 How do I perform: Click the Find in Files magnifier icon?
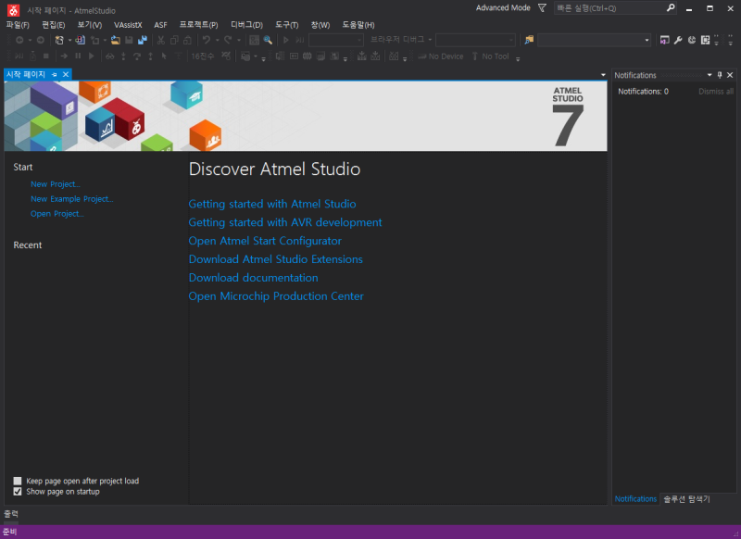point(268,40)
